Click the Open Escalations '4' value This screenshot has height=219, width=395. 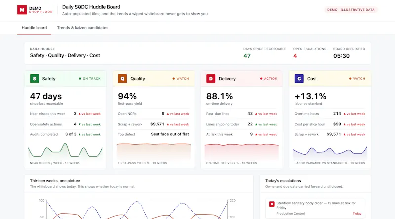pyautogui.click(x=295, y=56)
